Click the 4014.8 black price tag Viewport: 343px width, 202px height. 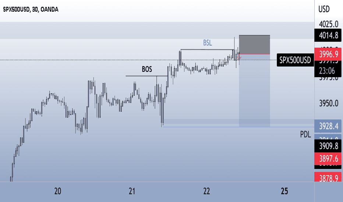[328, 35]
